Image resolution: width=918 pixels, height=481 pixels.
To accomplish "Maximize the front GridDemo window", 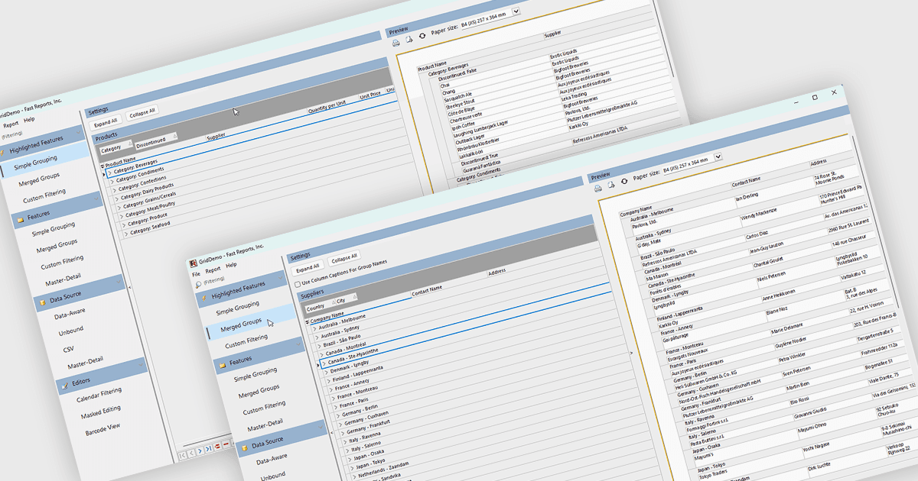I will tap(814, 98).
